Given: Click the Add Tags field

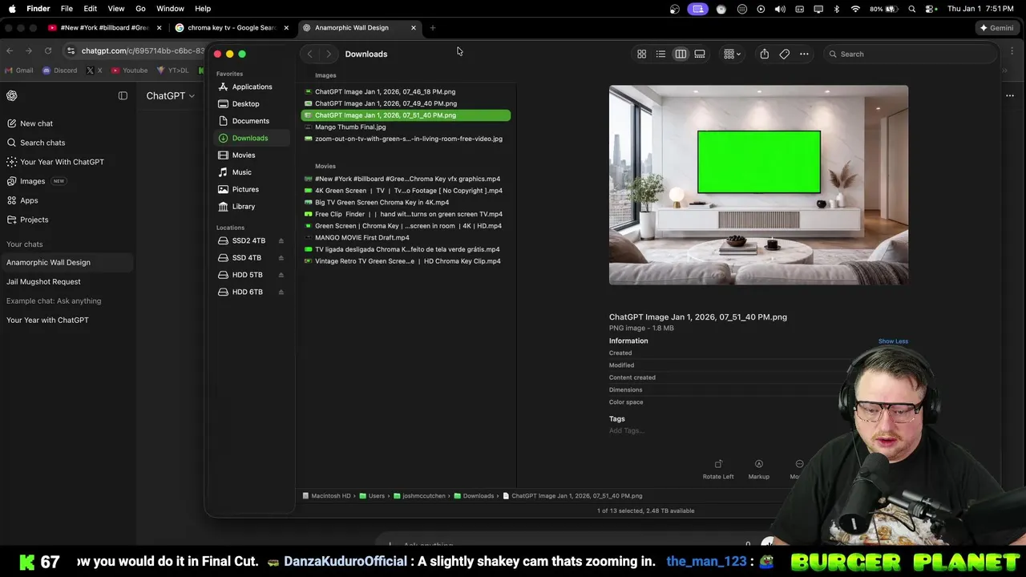Looking at the screenshot, I should coord(627,430).
